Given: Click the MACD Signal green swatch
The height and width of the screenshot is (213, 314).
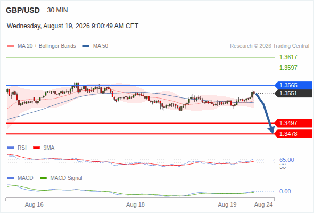Looking at the screenshot, I should coord(43,178).
